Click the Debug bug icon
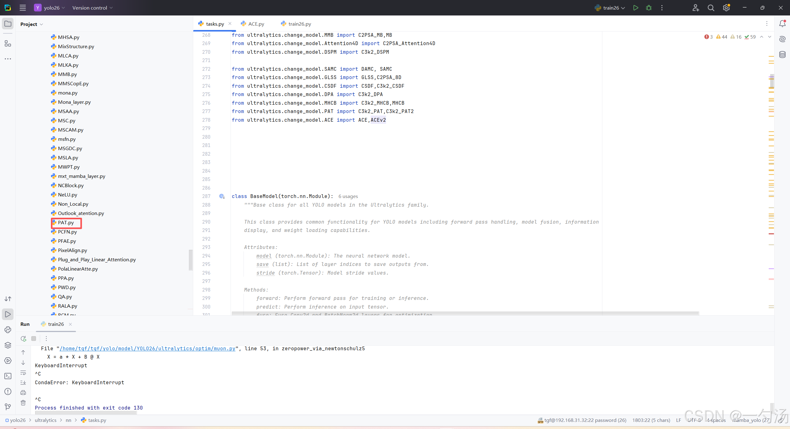The width and height of the screenshot is (790, 429). (x=649, y=8)
